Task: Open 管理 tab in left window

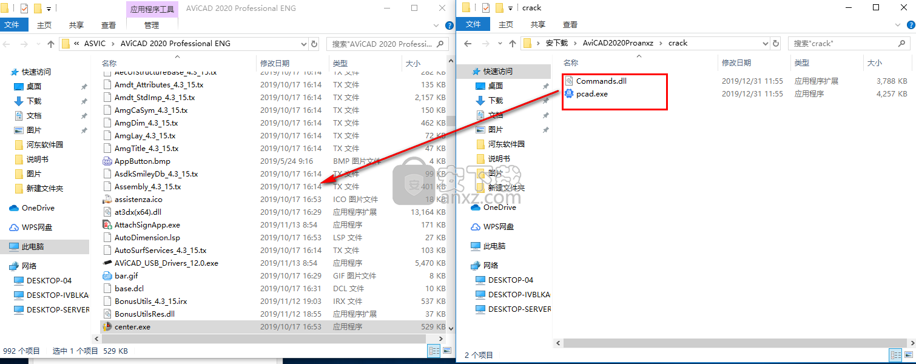Action: click(152, 25)
